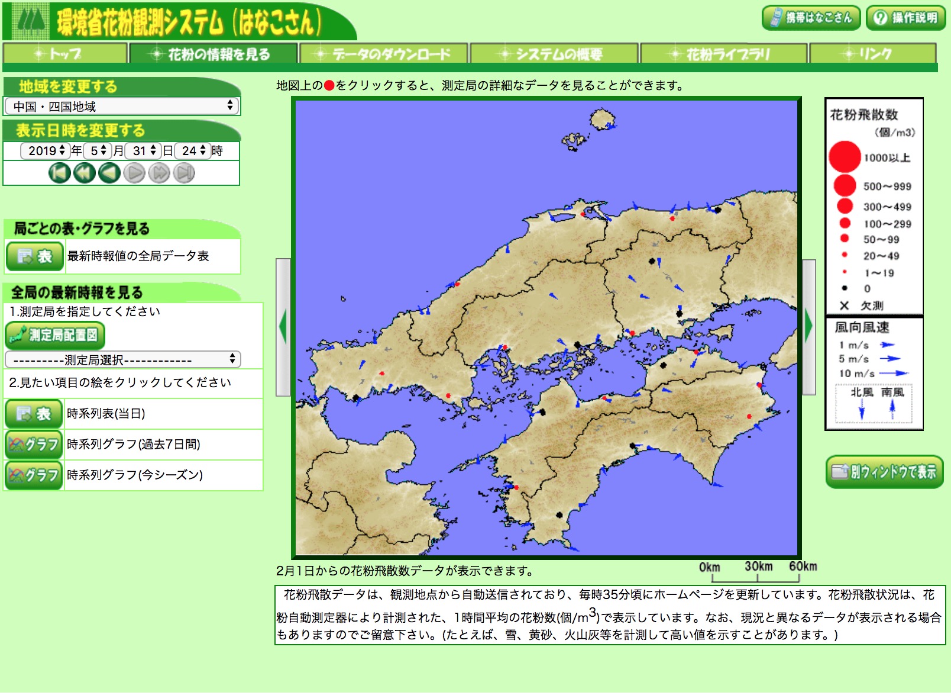Open the システムの概要 tab
The image size is (951, 695).
(554, 54)
